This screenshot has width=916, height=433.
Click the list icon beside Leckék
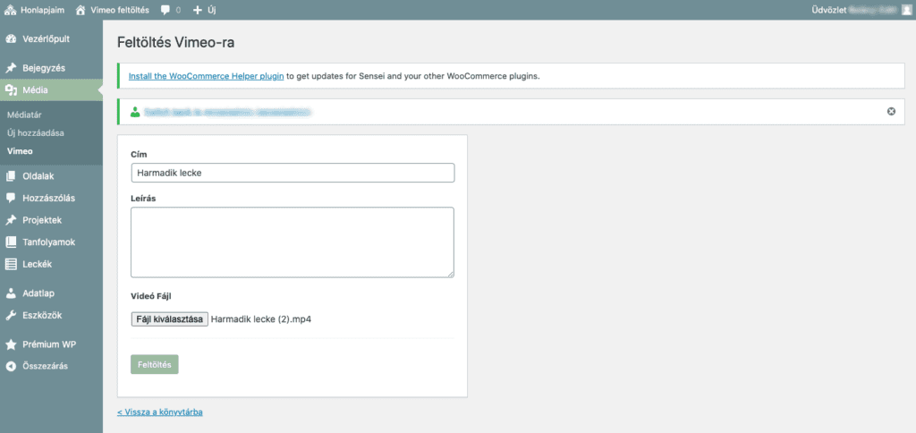pos(11,264)
